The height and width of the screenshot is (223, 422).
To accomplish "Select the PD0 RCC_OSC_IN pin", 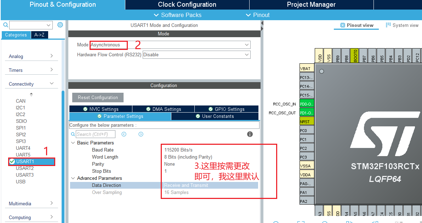I will pos(307,104).
